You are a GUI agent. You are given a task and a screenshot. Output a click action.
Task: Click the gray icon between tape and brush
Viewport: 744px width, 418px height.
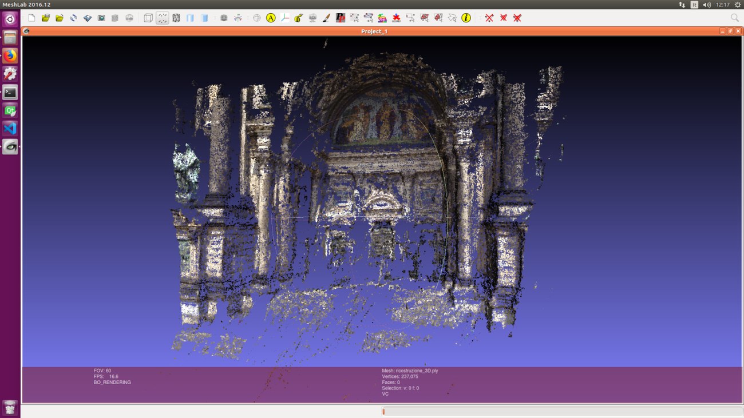click(x=312, y=18)
